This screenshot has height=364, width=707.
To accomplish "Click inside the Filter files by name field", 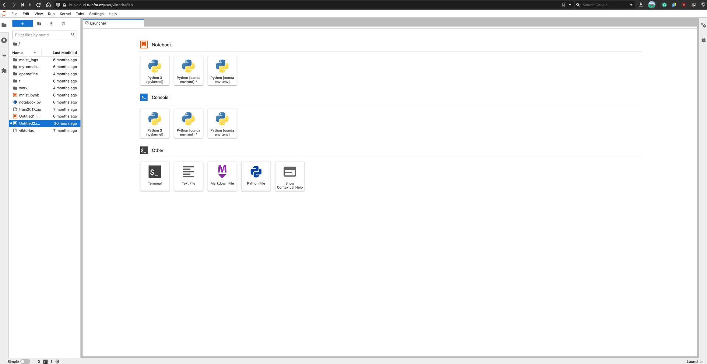I will point(42,35).
